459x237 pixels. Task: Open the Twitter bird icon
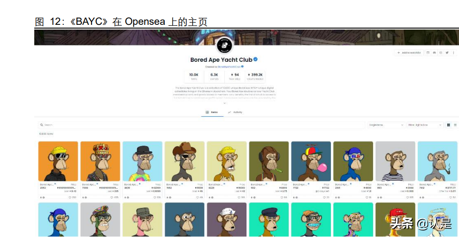[x=447, y=52]
